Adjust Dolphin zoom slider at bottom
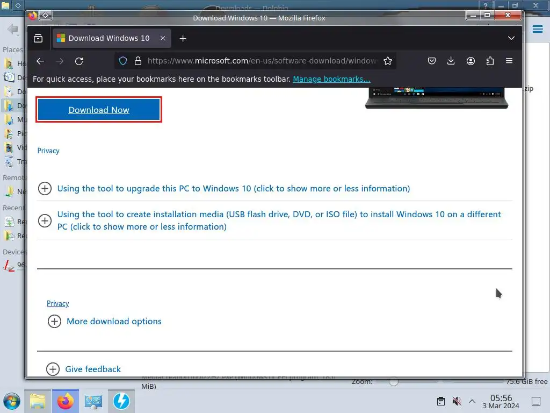 pyautogui.click(x=394, y=381)
